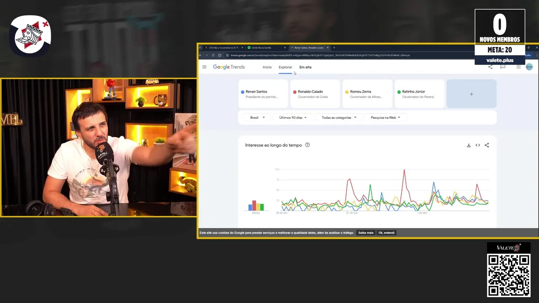
Task: Add a new comparison term
Action: click(x=472, y=94)
